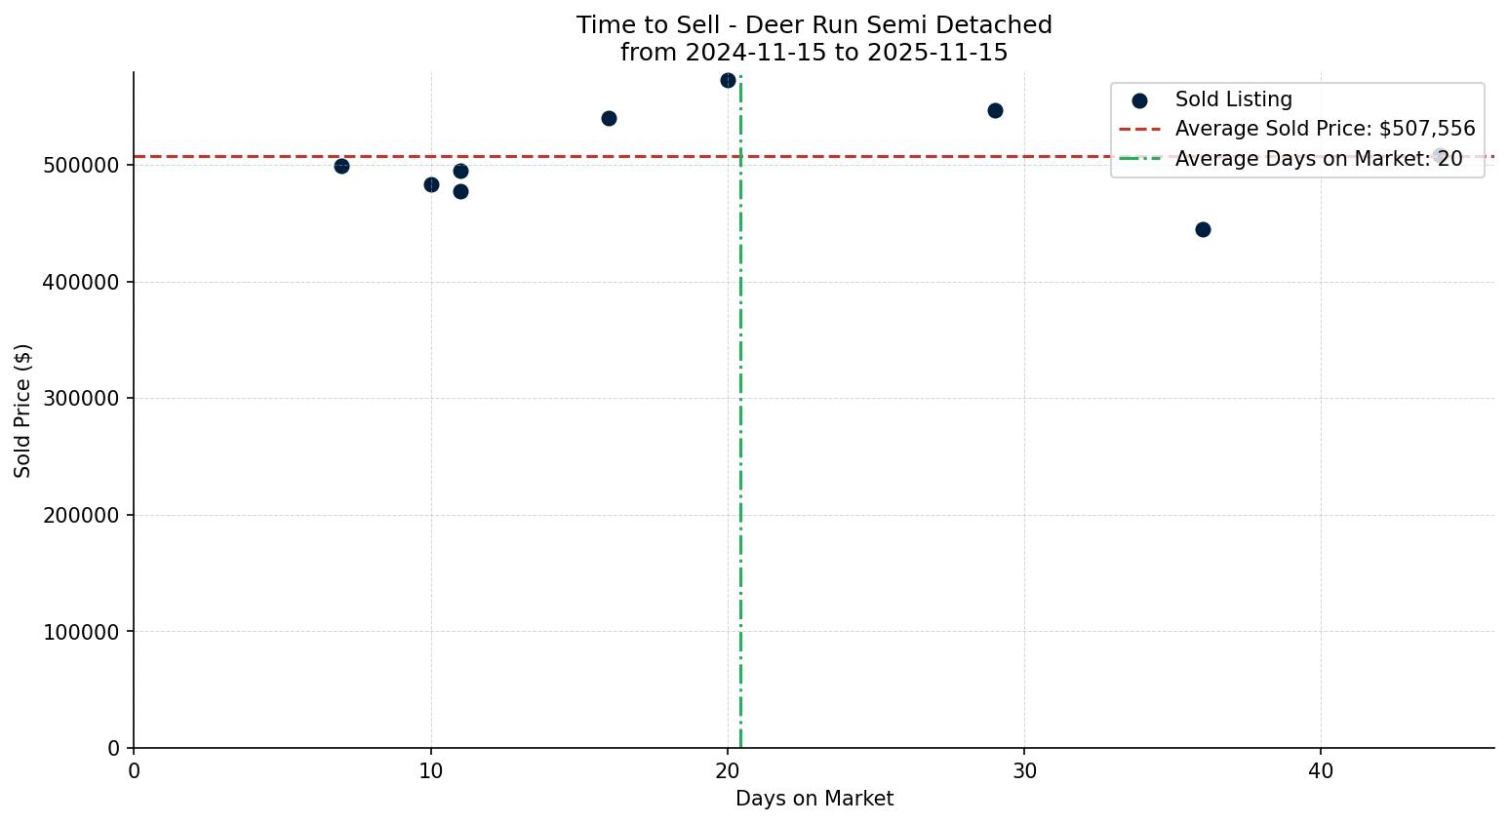Click the 'Days on Market' x-axis label
Screen dimensions: 1509x824
tap(814, 799)
